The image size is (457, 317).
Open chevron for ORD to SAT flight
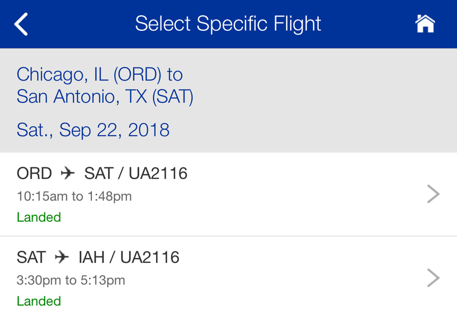coord(434,194)
